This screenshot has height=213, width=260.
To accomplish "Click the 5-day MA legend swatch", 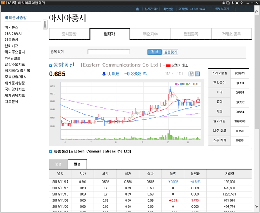I will pos(176,84).
